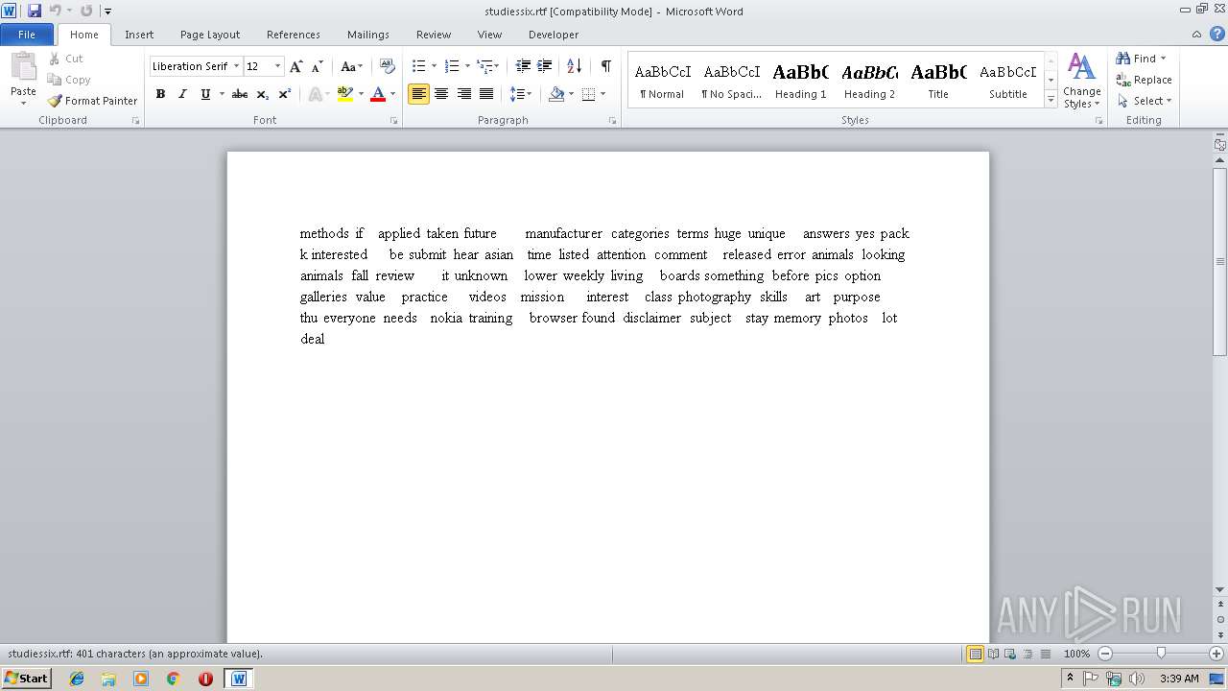Viewport: 1228px width, 691px height.
Task: Toggle Italic formatting
Action: pos(182,94)
